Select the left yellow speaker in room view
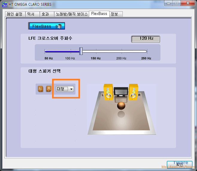 click(x=108, y=92)
